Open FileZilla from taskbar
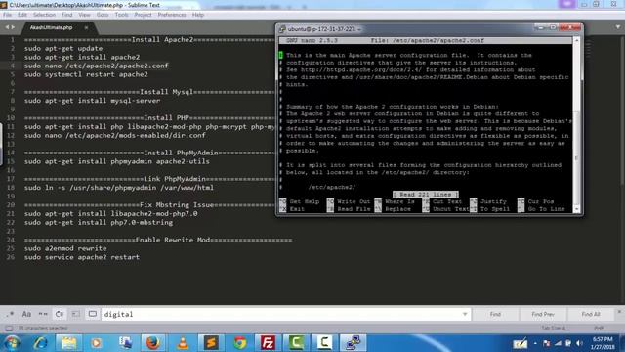The height and width of the screenshot is (352, 625). (x=268, y=343)
